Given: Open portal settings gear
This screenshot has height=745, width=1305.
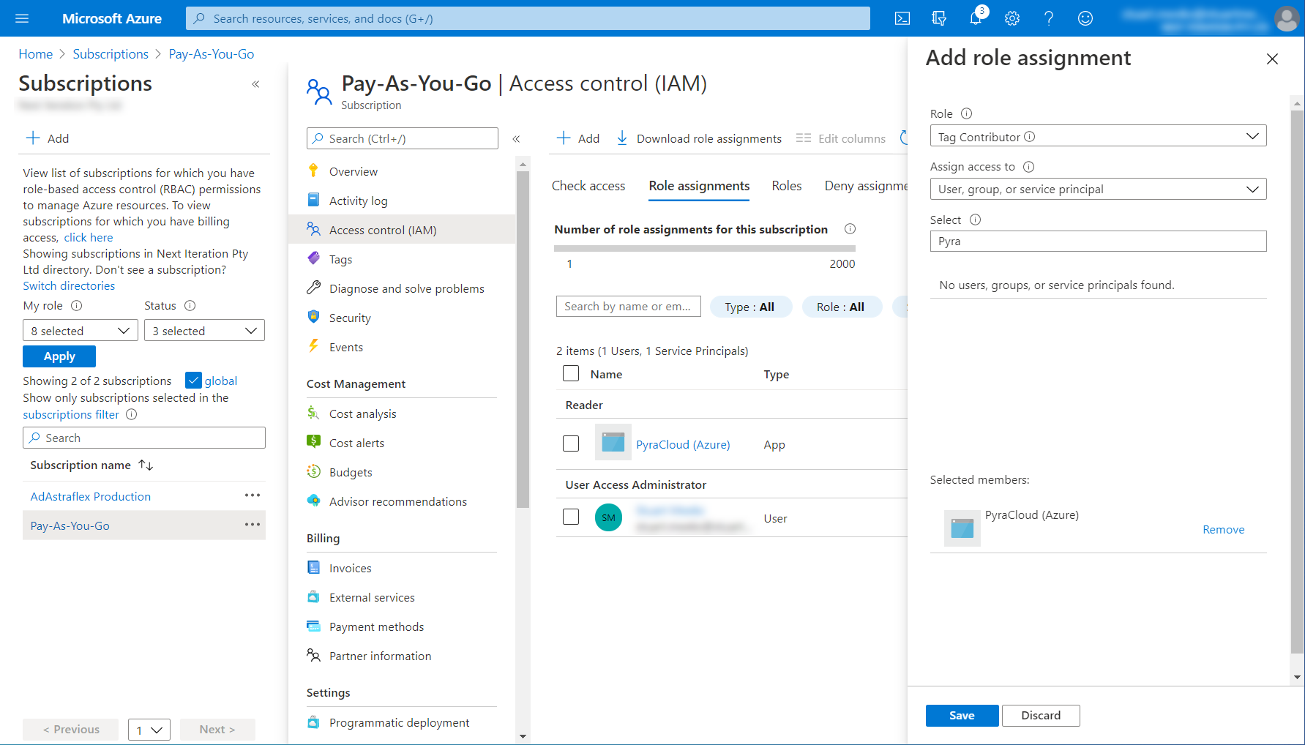Looking at the screenshot, I should (x=1012, y=18).
